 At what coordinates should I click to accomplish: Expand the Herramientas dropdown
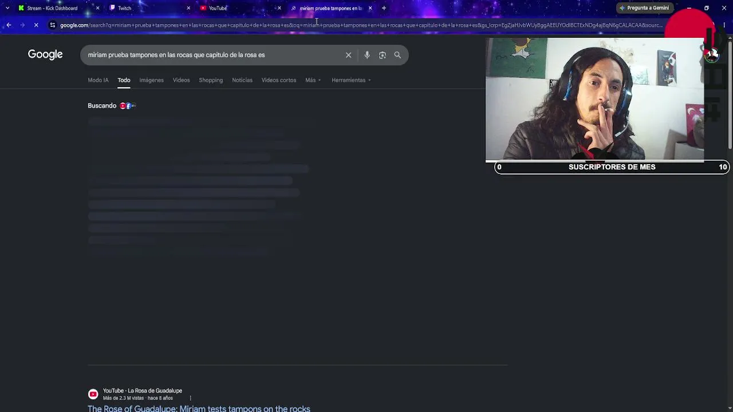351,80
